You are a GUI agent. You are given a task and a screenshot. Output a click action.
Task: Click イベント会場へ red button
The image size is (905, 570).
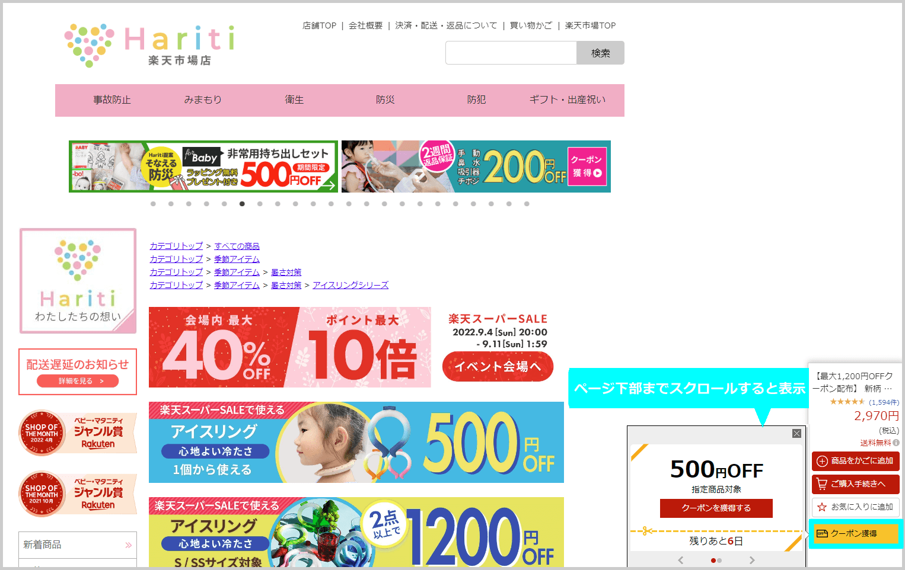click(498, 367)
